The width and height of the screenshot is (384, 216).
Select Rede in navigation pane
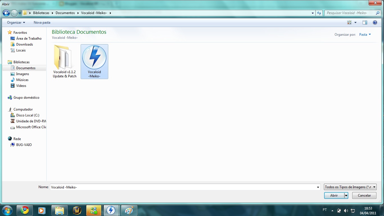pos(17,139)
